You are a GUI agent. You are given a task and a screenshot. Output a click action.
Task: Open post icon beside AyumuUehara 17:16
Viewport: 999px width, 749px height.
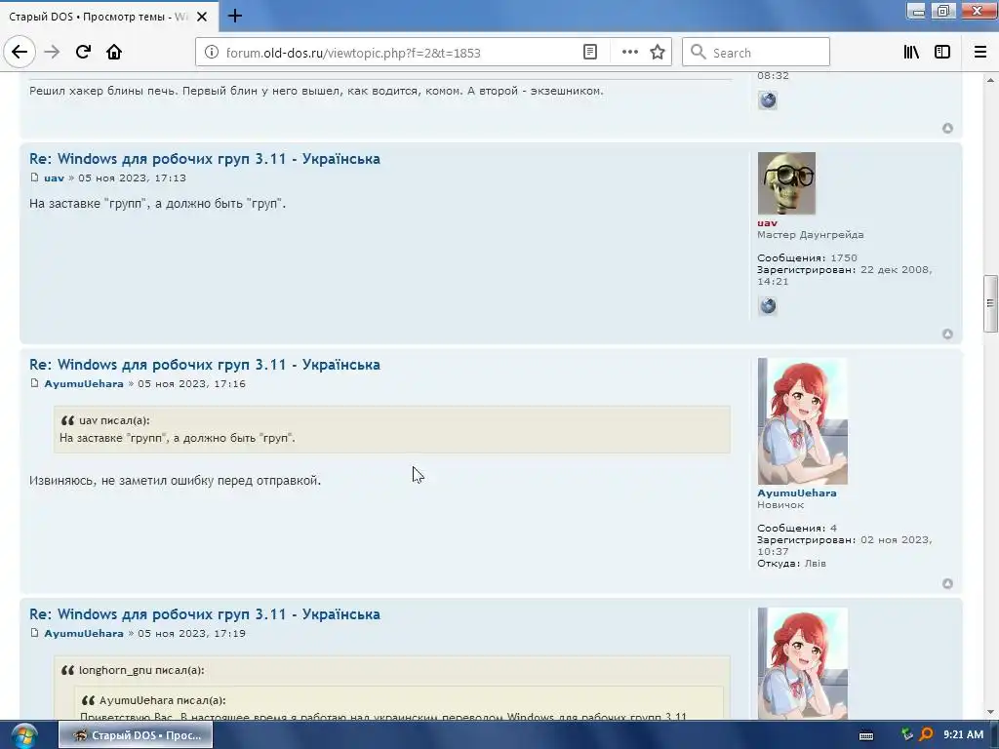tap(34, 383)
